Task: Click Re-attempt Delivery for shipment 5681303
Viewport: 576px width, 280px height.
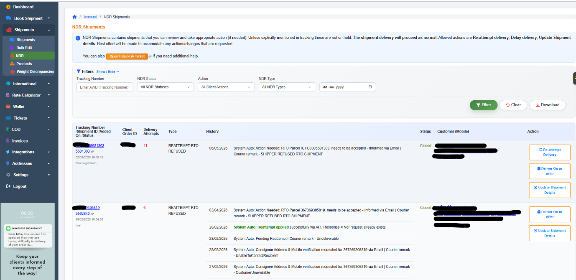Action: pyautogui.click(x=550, y=152)
